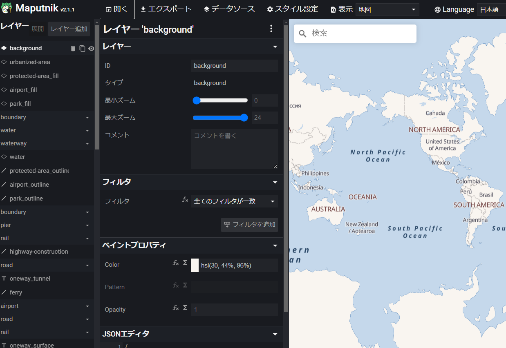Collapse the JSONエディタ section
Screen dimensions: 506x348
pyautogui.click(x=275, y=334)
